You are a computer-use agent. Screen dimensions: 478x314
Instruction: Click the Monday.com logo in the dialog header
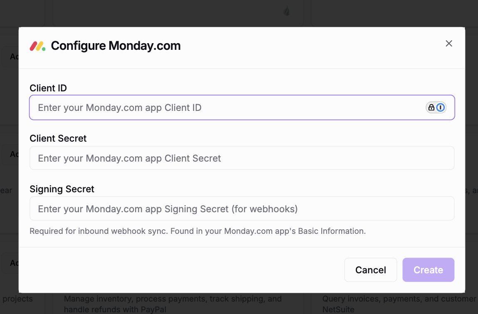(x=37, y=46)
